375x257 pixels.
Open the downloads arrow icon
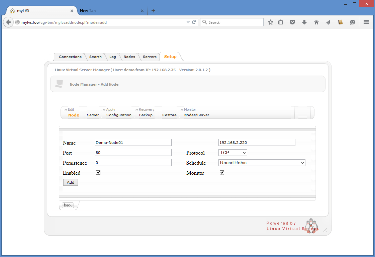[304, 22]
